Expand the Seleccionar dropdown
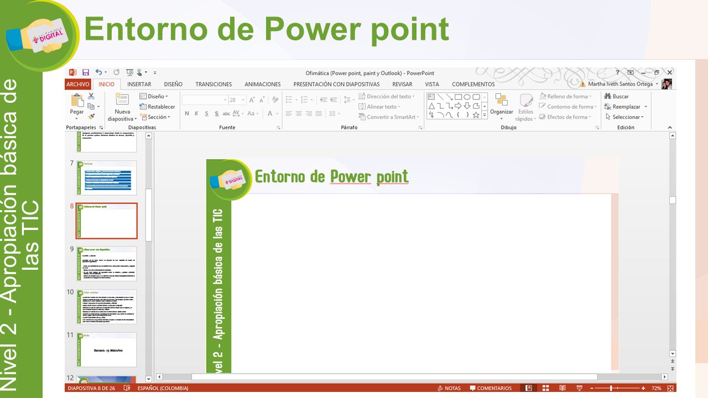The image size is (708, 398). (x=624, y=117)
